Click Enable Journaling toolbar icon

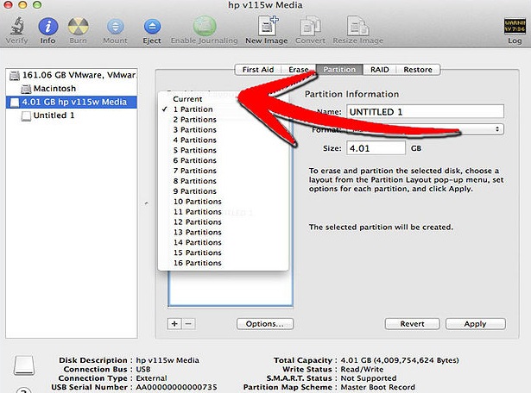pyautogui.click(x=205, y=26)
